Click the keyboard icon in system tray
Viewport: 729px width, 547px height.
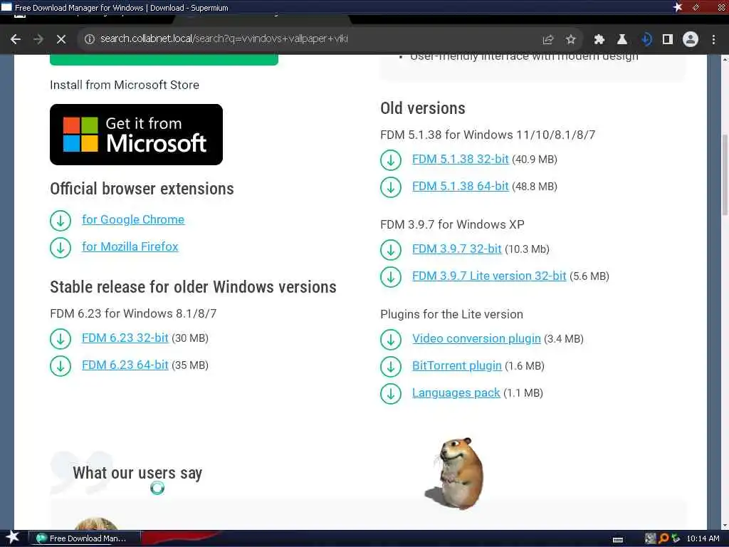pos(618,540)
